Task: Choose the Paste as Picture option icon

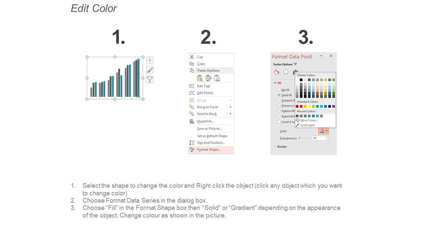Action: click(x=217, y=78)
